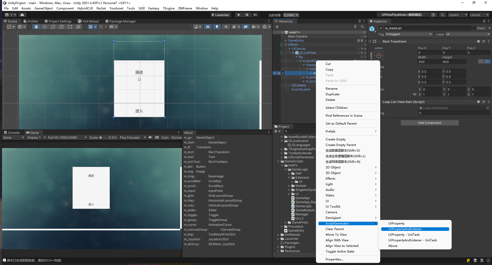
Task: Mute Scene view audio
Action: tap(226, 26)
